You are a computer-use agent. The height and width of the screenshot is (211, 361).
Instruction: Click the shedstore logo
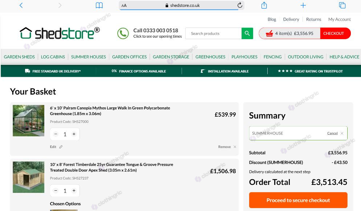pos(60,33)
